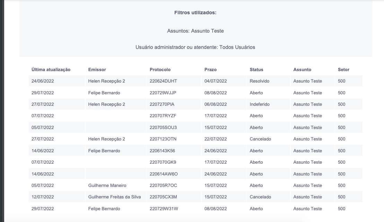The width and height of the screenshot is (384, 222).
Task: Click Guilherme Freitas da Silva name
Action: [114, 197]
